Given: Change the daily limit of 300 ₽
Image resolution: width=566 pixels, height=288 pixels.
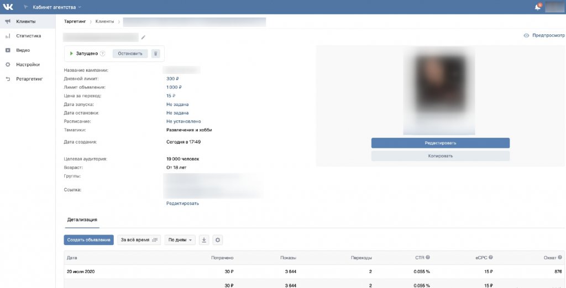Looking at the screenshot, I should click(172, 78).
